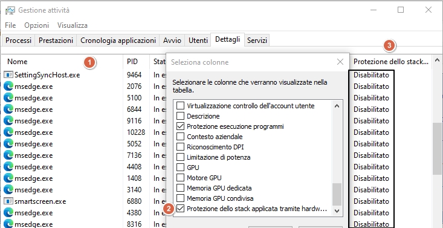Tick the GPU column checkbox
This screenshot has width=443, height=228.
pyautogui.click(x=180, y=168)
